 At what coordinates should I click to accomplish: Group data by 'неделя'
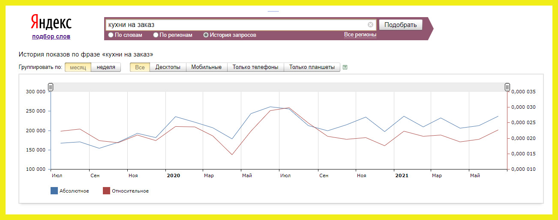pos(106,67)
